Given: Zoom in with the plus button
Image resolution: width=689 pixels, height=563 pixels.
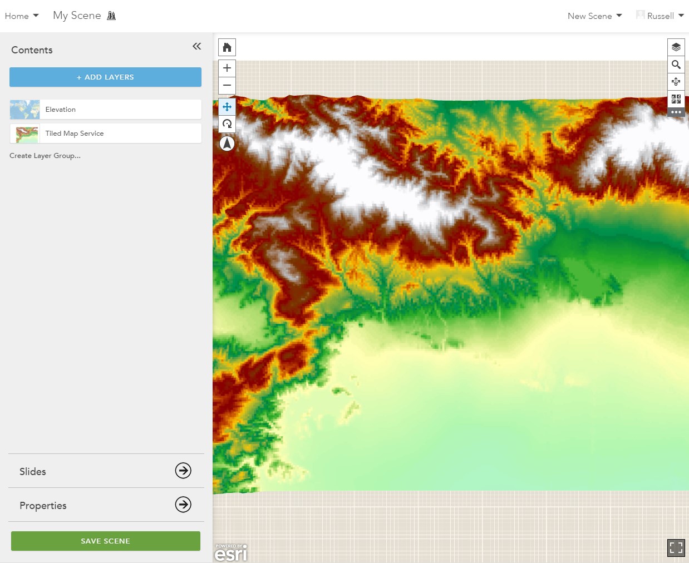Looking at the screenshot, I should pyautogui.click(x=227, y=68).
